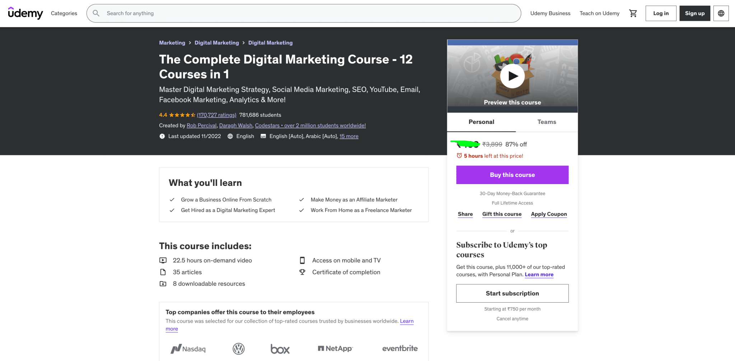This screenshot has height=361, width=735.
Task: Click instructor link "Rob Percival"
Action: click(201, 125)
